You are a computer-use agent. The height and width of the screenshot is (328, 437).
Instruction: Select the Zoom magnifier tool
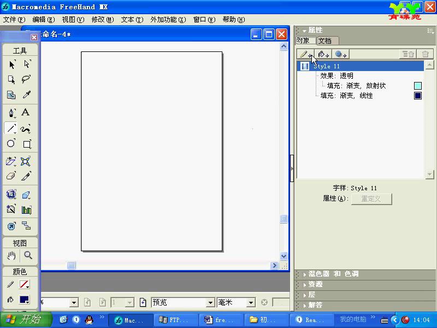pos(28,255)
